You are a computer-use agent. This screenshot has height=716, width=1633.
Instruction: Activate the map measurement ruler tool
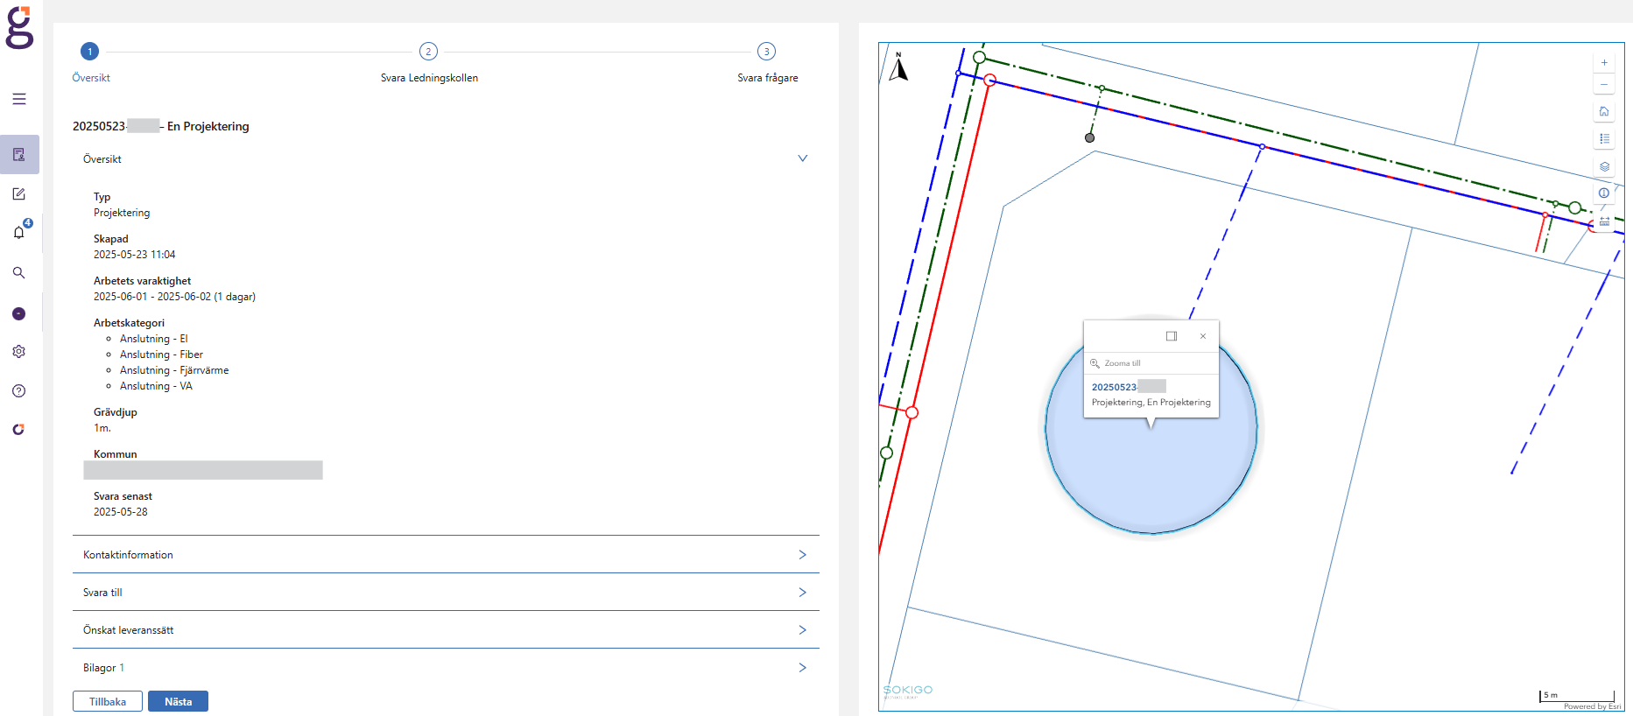tap(1604, 222)
